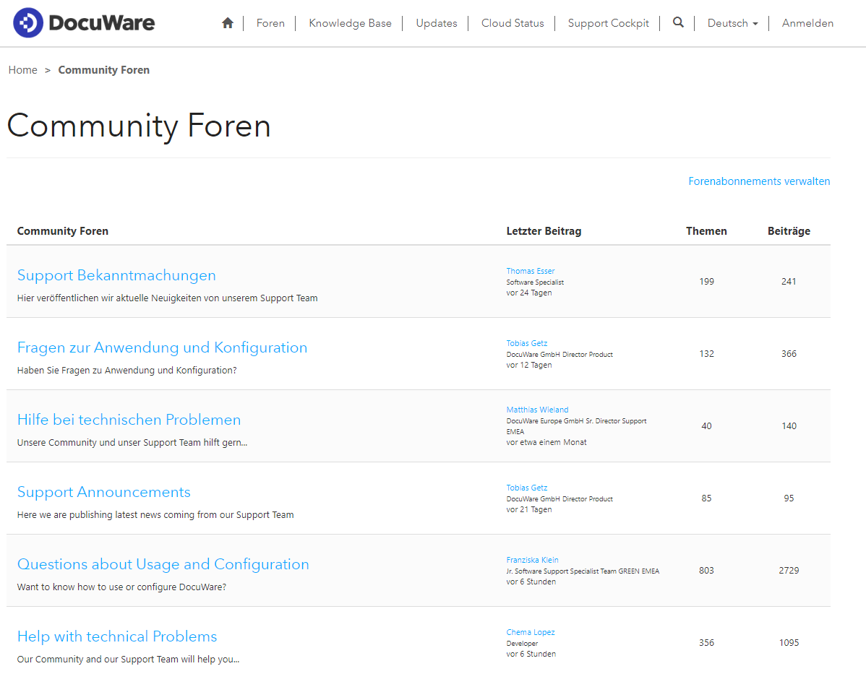Open Forenabonnements verwalten link
The height and width of the screenshot is (674, 866).
(x=759, y=181)
